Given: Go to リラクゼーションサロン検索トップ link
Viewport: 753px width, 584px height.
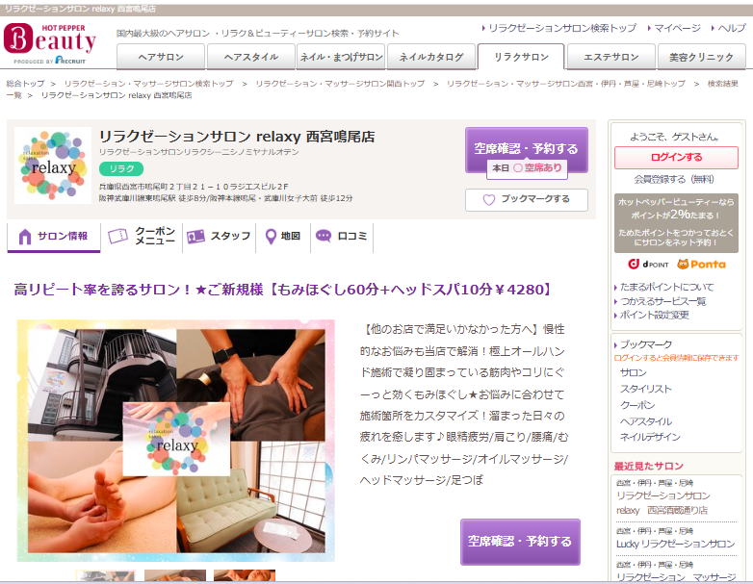Looking at the screenshot, I should tap(562, 28).
